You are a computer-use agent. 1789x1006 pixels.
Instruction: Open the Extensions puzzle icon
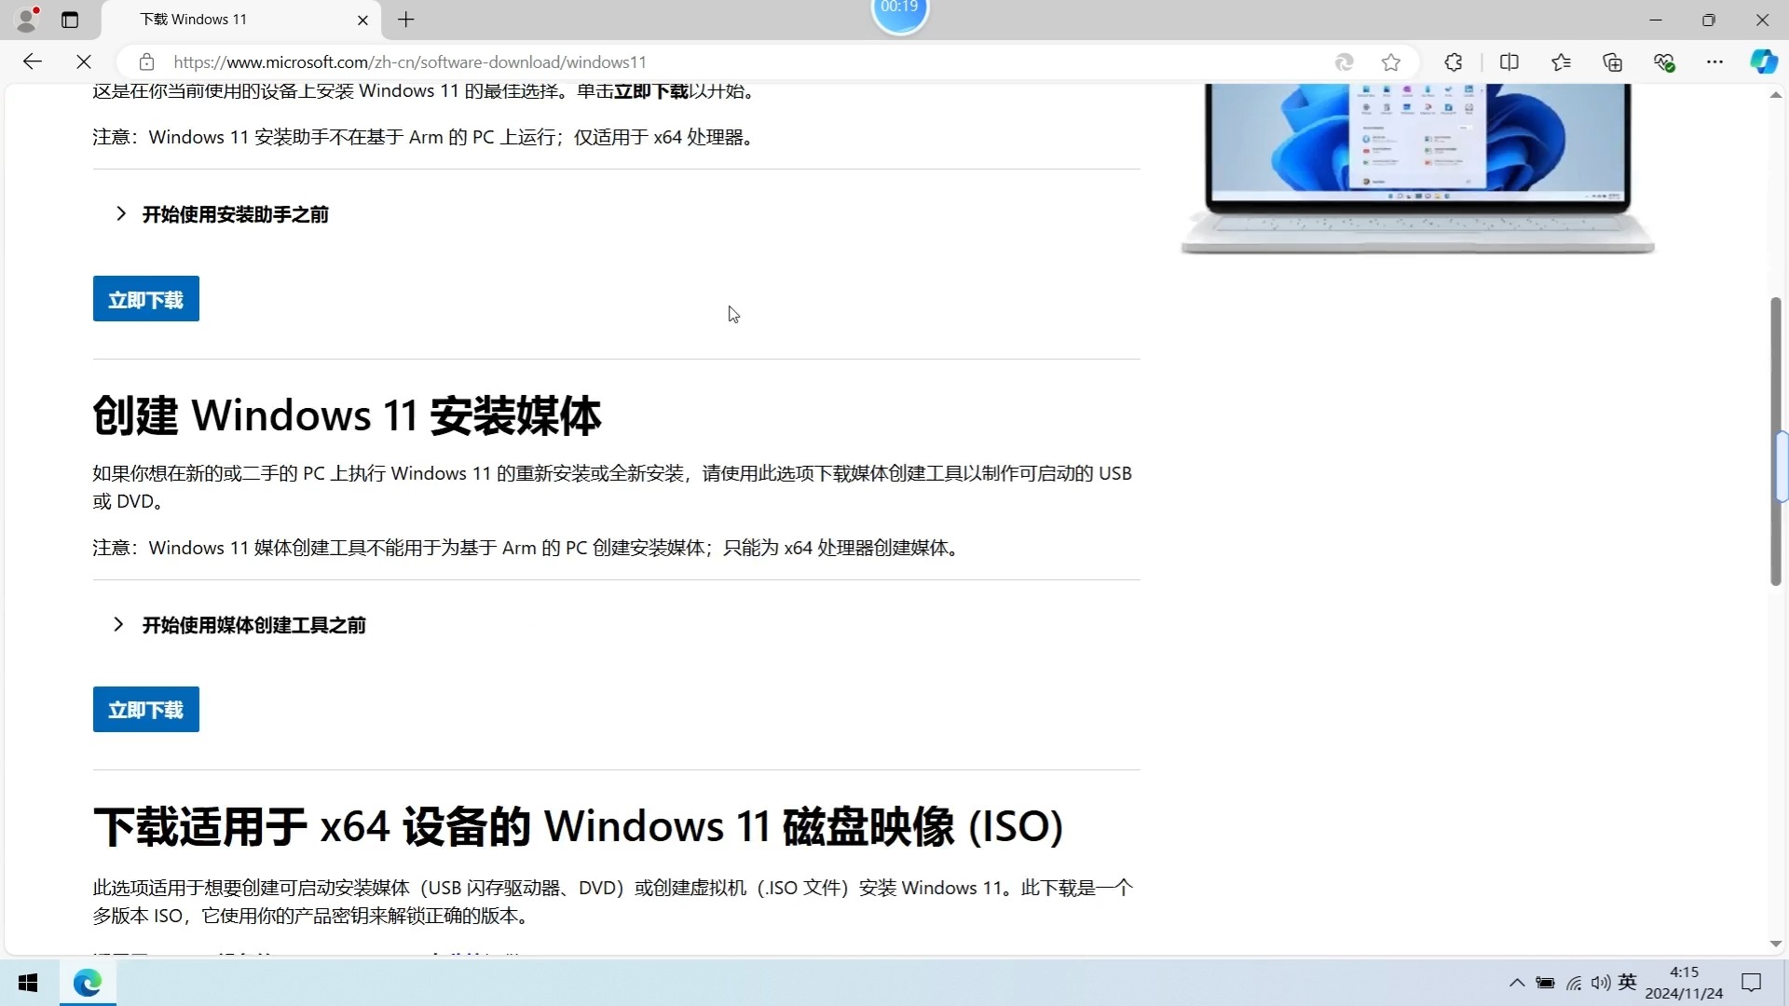click(x=1453, y=62)
